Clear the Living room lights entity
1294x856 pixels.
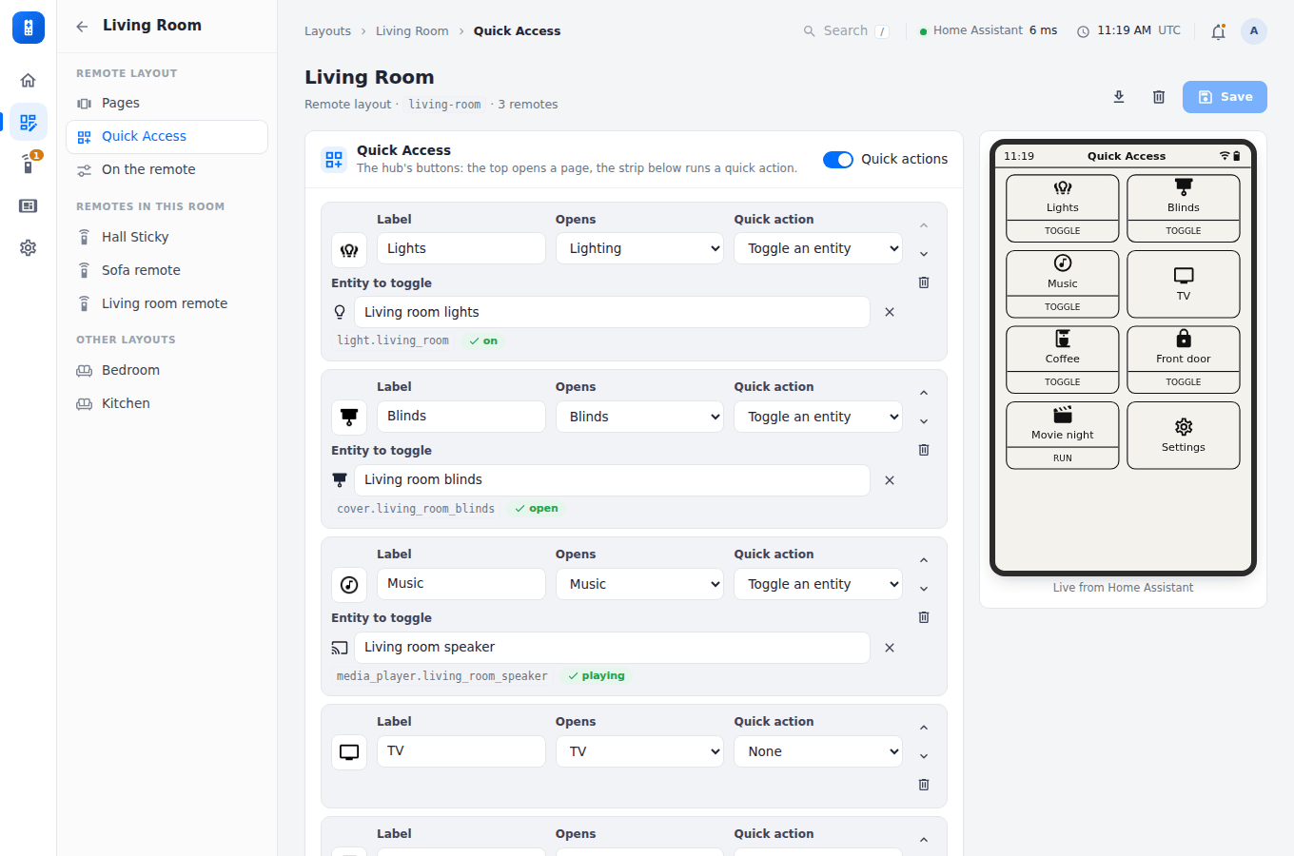[x=890, y=312]
